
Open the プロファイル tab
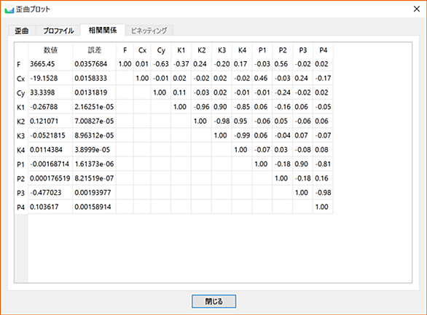pos(58,31)
